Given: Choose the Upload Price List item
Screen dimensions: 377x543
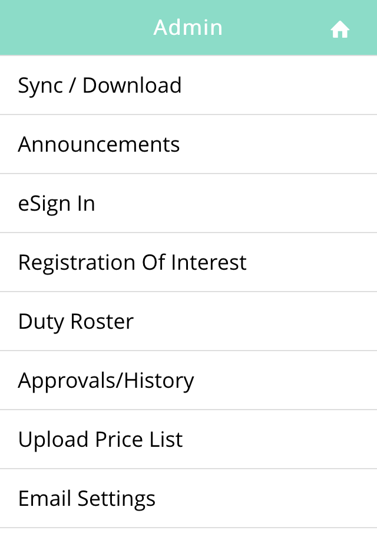Looking at the screenshot, I should (x=101, y=440).
